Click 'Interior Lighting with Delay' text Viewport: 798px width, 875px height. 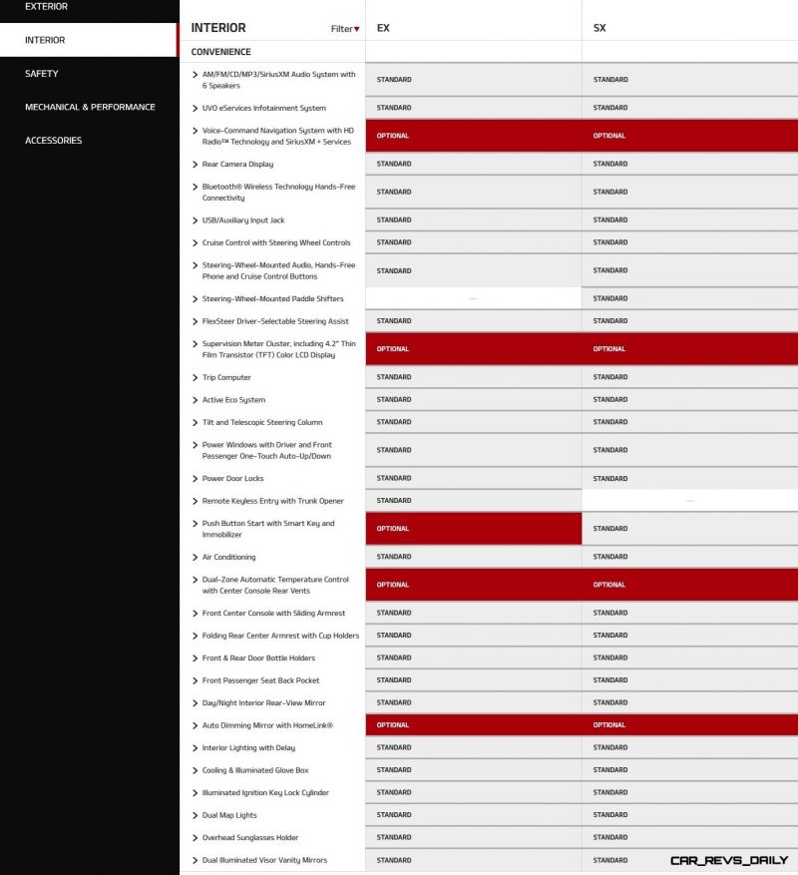(248, 747)
